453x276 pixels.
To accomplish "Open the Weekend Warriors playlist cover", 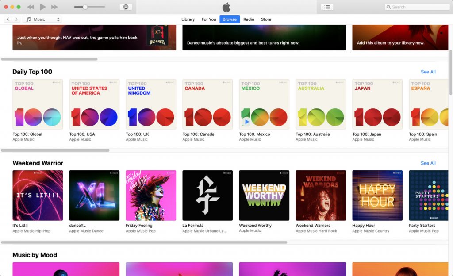I will click(x=321, y=195).
